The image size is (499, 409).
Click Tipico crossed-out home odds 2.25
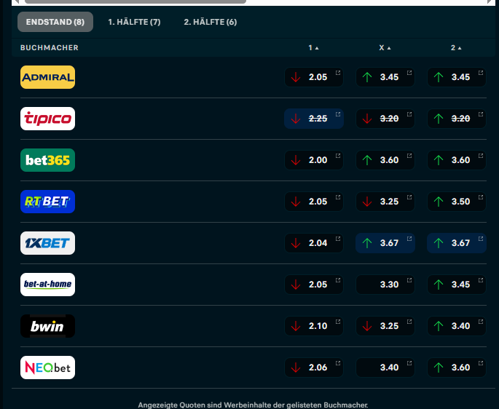click(x=314, y=119)
